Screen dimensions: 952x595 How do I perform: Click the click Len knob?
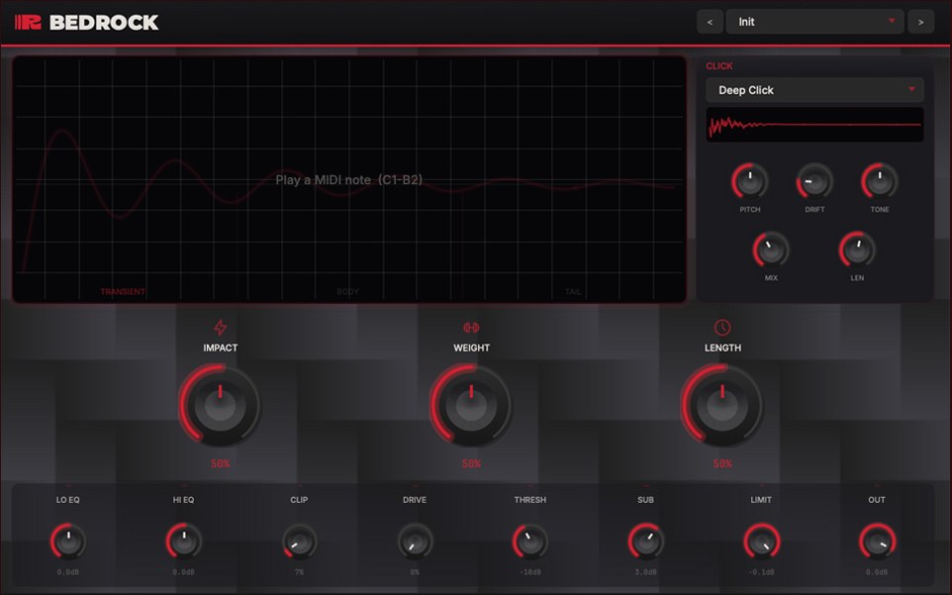[x=857, y=249]
